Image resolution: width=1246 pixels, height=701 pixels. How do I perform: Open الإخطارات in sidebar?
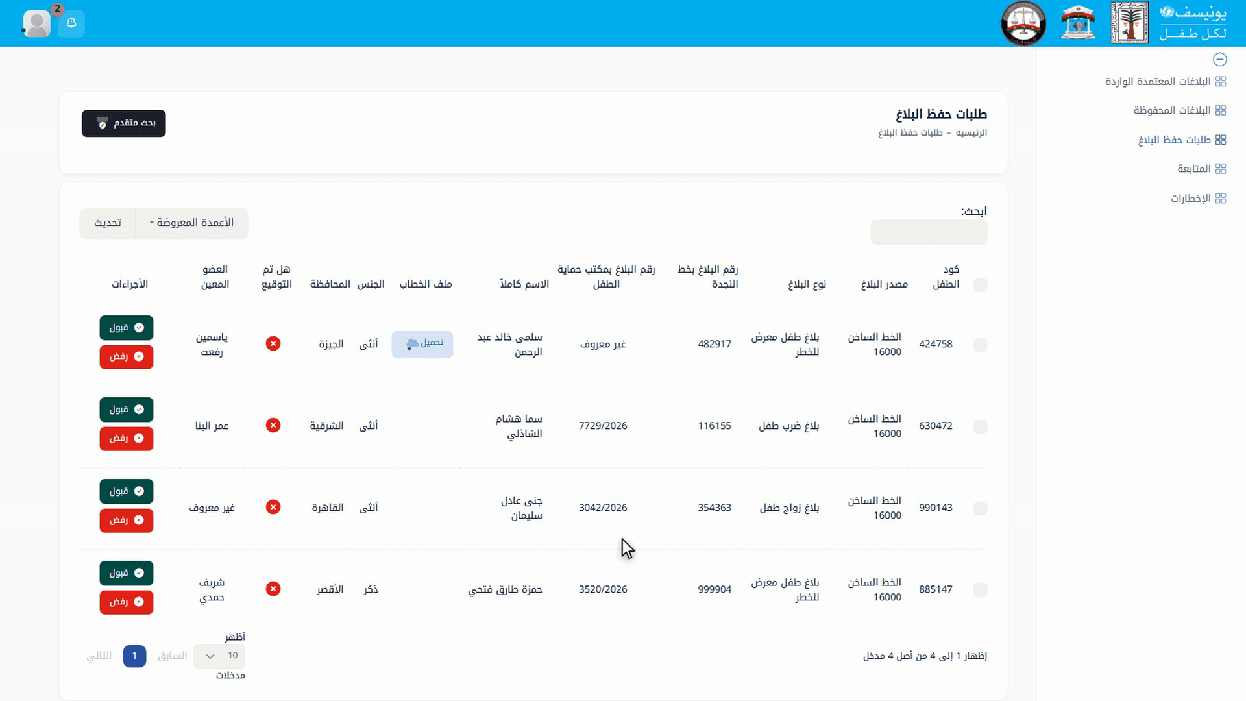point(1199,198)
